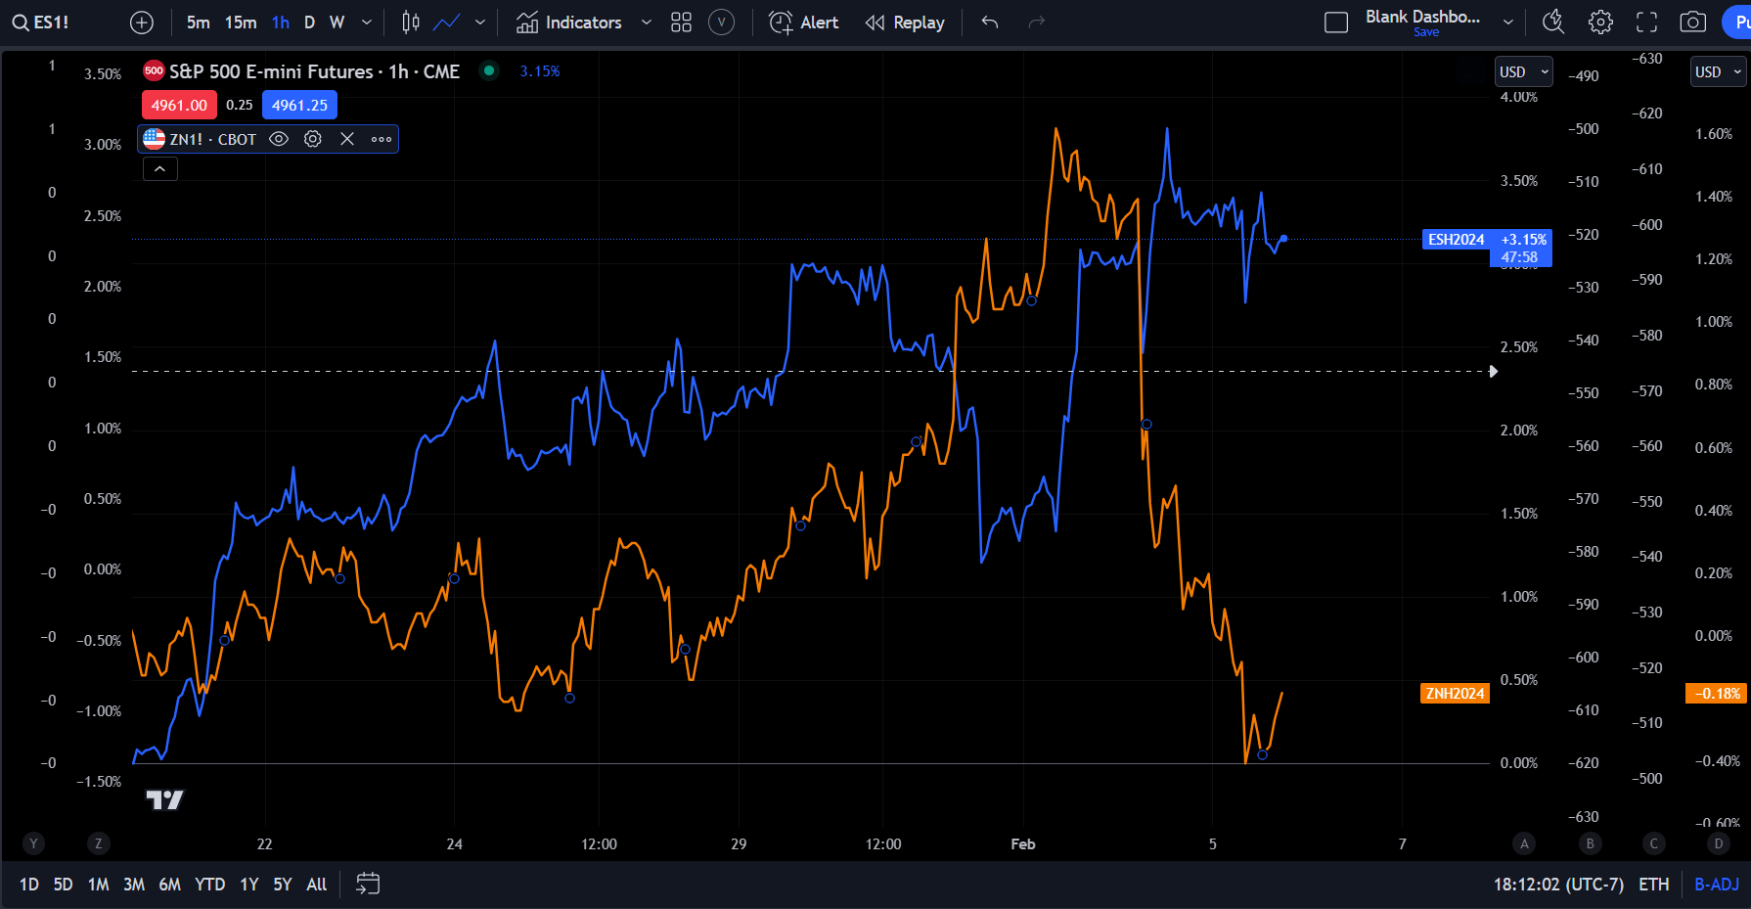Click the add symbol plus icon
The image size is (1751, 909).
142,23
